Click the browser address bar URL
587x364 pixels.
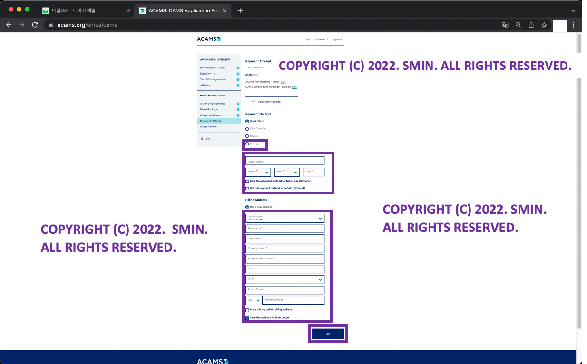click(x=87, y=25)
